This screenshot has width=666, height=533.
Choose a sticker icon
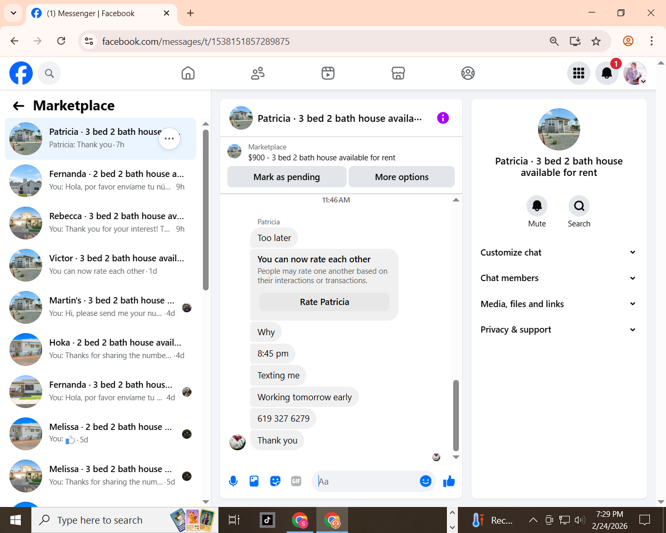(275, 481)
